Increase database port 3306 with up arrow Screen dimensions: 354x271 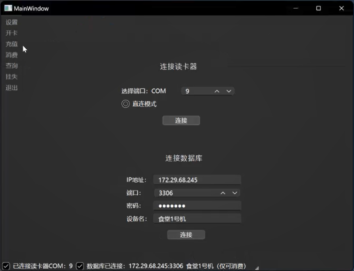[x=223, y=193]
